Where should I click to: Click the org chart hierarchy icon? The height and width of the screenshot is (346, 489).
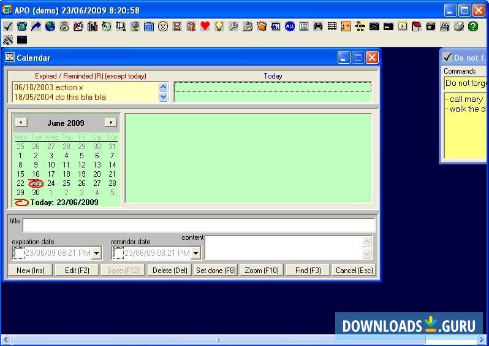click(360, 26)
